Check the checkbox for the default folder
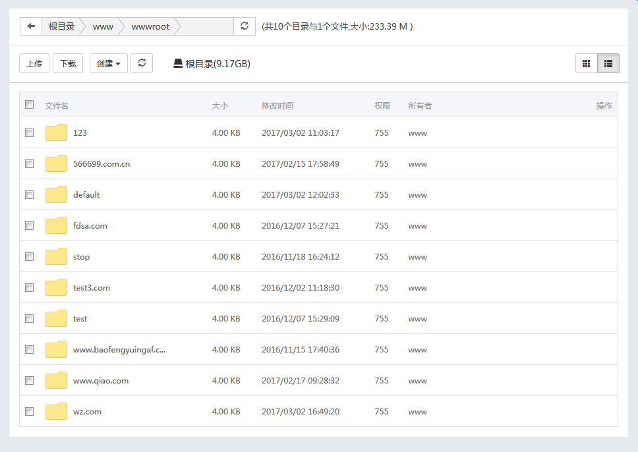 [29, 194]
